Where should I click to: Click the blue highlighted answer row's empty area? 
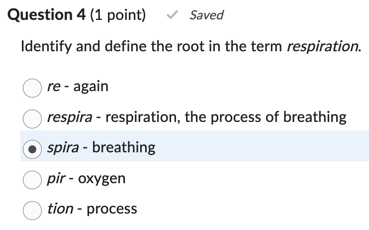point(274,147)
